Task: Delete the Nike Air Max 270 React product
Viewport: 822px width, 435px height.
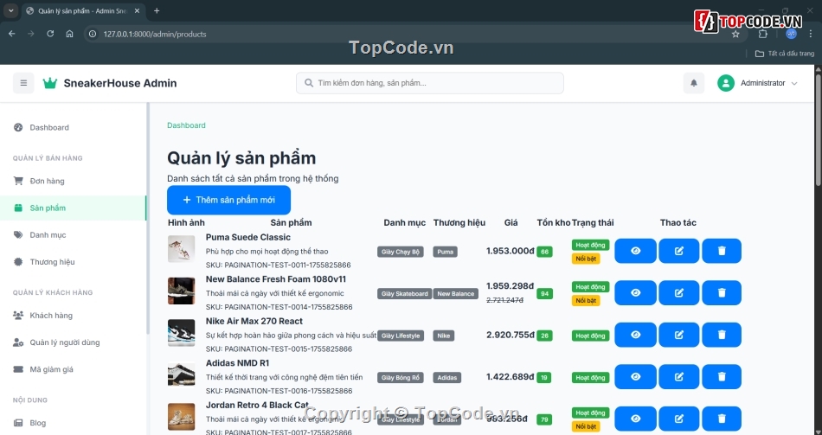Action: pos(722,335)
